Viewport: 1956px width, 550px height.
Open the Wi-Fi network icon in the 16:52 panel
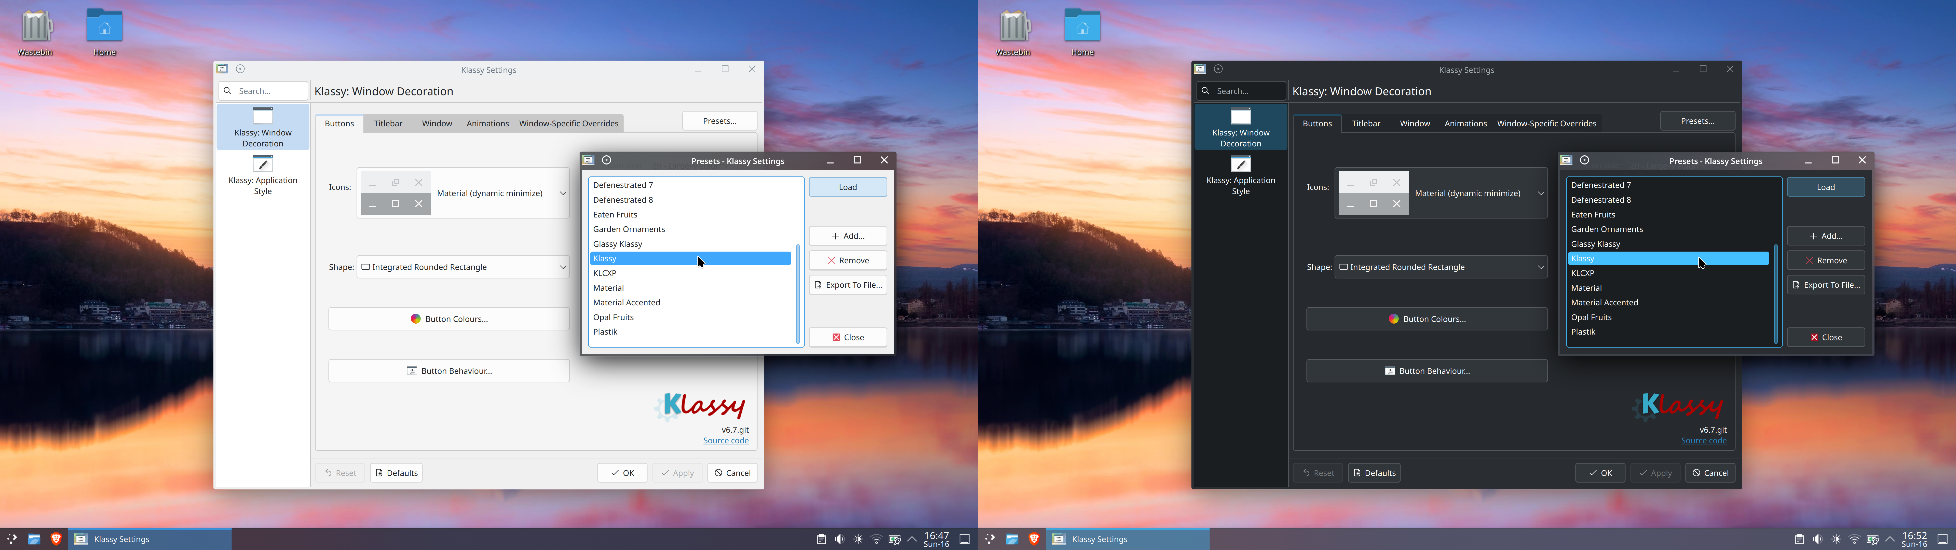[x=1854, y=539]
